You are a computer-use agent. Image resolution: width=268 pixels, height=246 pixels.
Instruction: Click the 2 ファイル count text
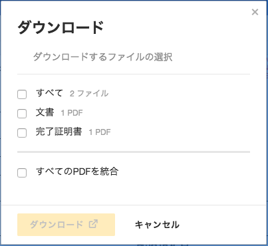click(89, 94)
